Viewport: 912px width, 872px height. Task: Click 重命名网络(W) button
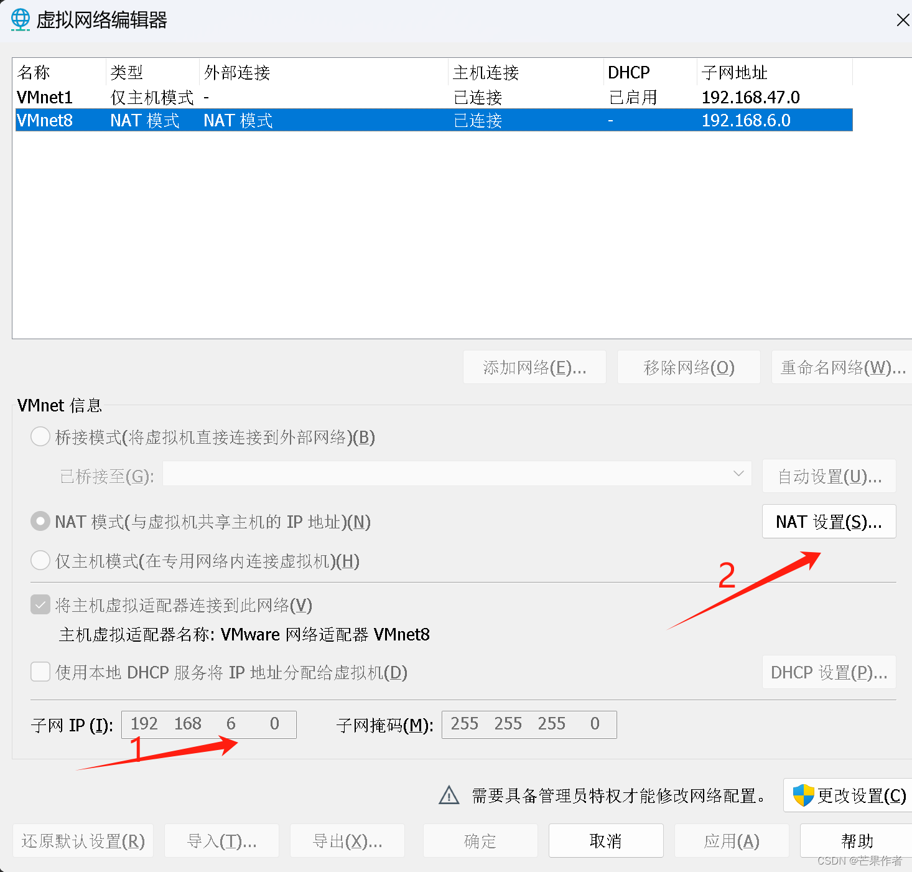tap(842, 367)
